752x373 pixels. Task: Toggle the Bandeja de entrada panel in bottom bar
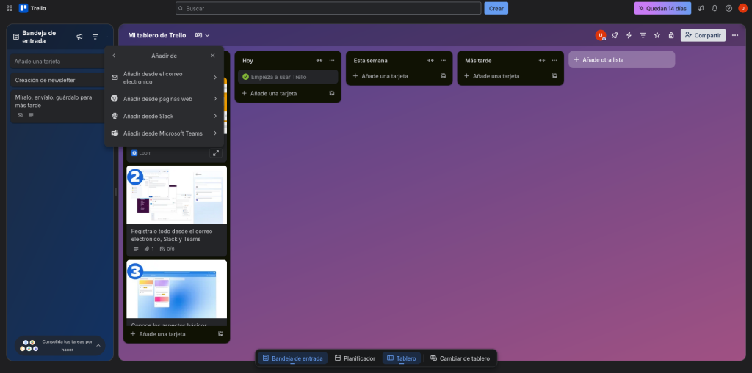click(292, 358)
